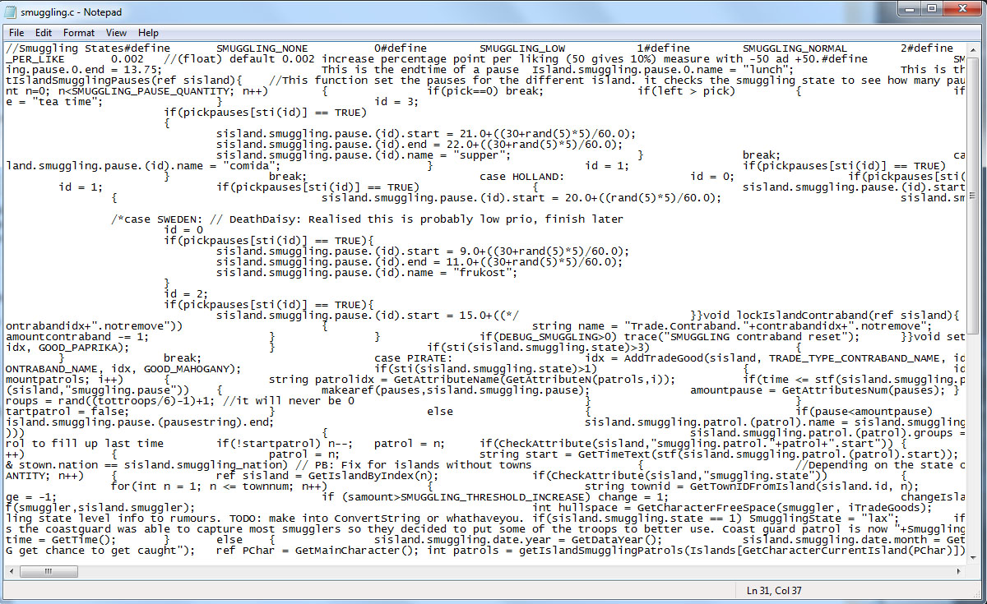
Task: Close the smuggling.c Notepad window
Action: [x=962, y=9]
